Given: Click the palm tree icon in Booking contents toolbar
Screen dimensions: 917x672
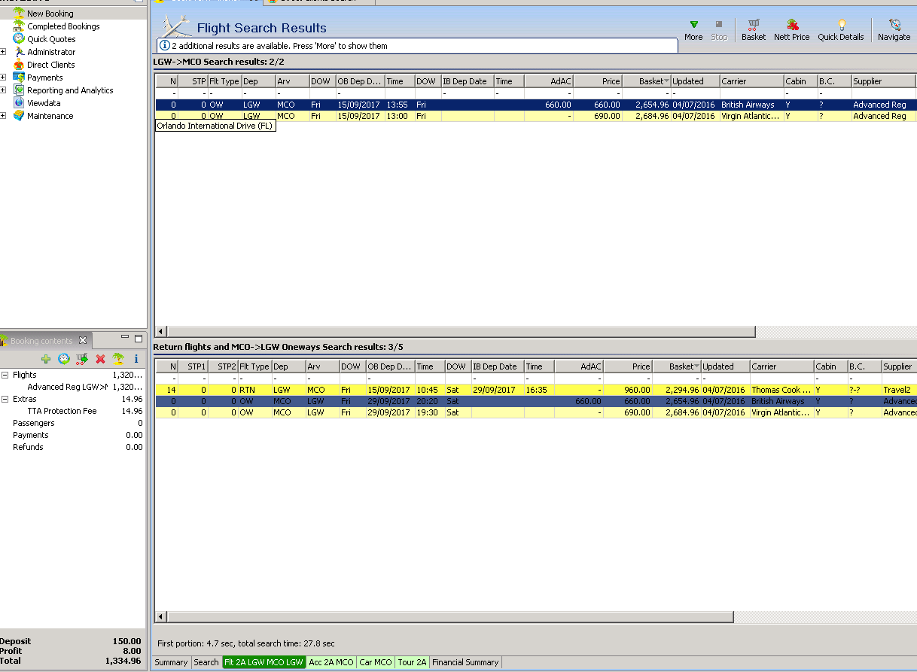Looking at the screenshot, I should [x=118, y=359].
